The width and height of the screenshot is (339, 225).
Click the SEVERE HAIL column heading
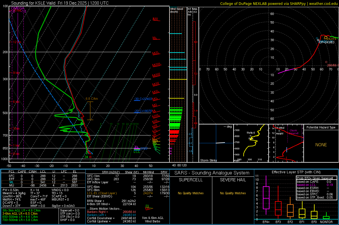pyautogui.click(x=233, y=180)
